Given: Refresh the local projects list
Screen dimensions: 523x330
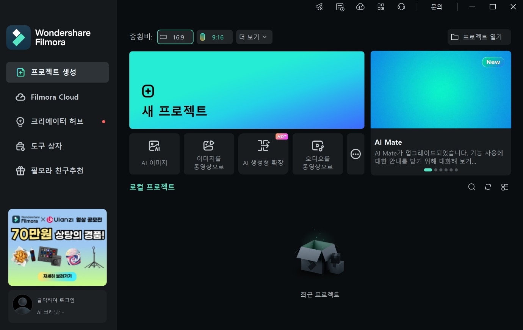Looking at the screenshot, I should tap(488, 187).
